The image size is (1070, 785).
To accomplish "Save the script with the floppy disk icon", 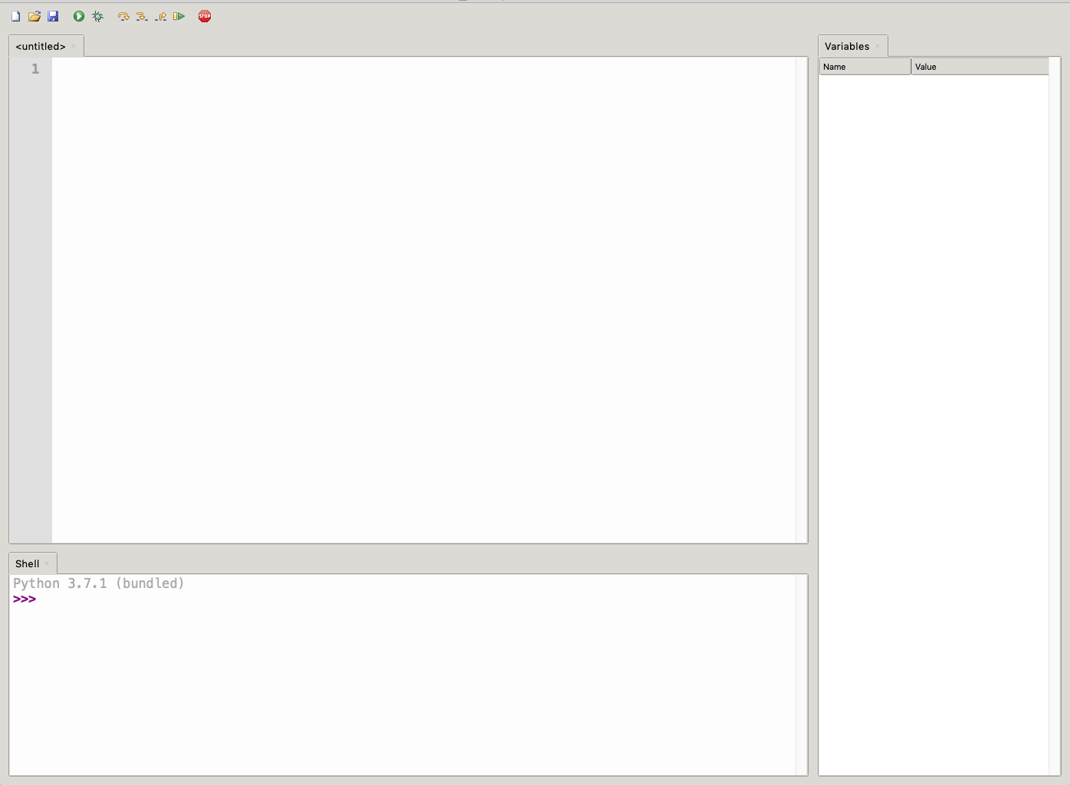I will [53, 16].
